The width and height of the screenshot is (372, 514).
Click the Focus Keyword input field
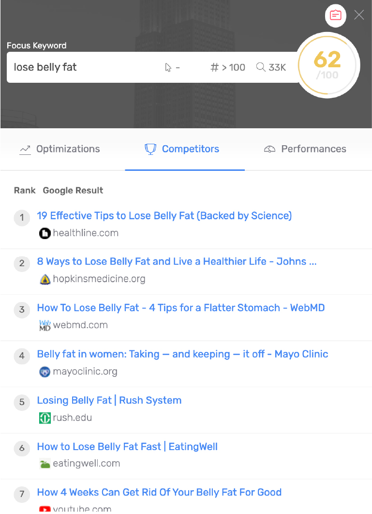tap(82, 67)
